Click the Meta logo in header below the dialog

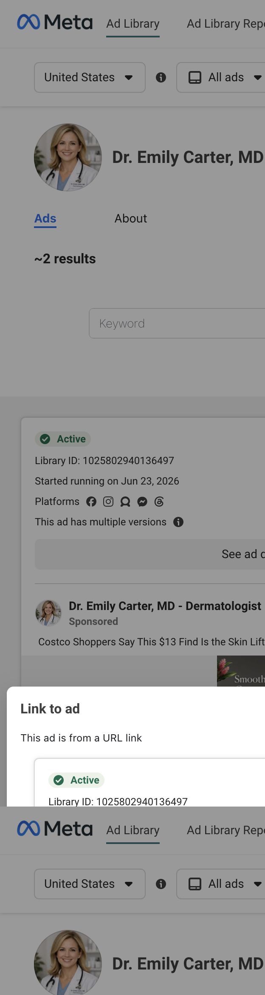[55, 828]
